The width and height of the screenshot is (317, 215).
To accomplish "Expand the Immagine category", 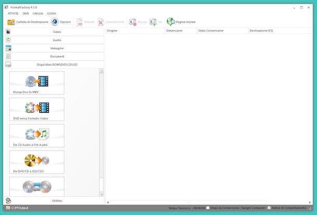I will (54, 48).
